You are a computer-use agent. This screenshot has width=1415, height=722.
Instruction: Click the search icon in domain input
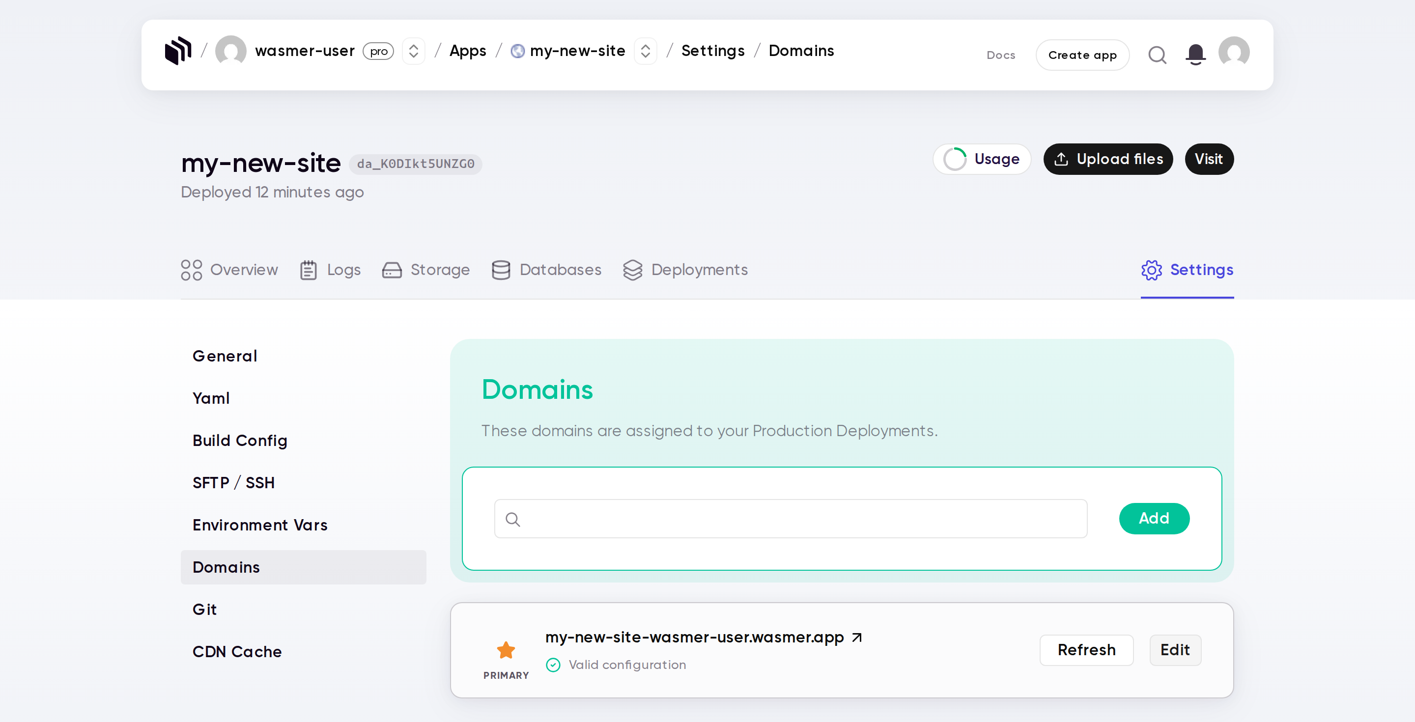coord(512,520)
